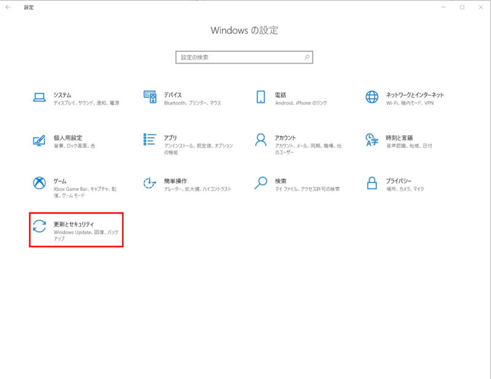Choose the アカウント label

[x=285, y=138]
